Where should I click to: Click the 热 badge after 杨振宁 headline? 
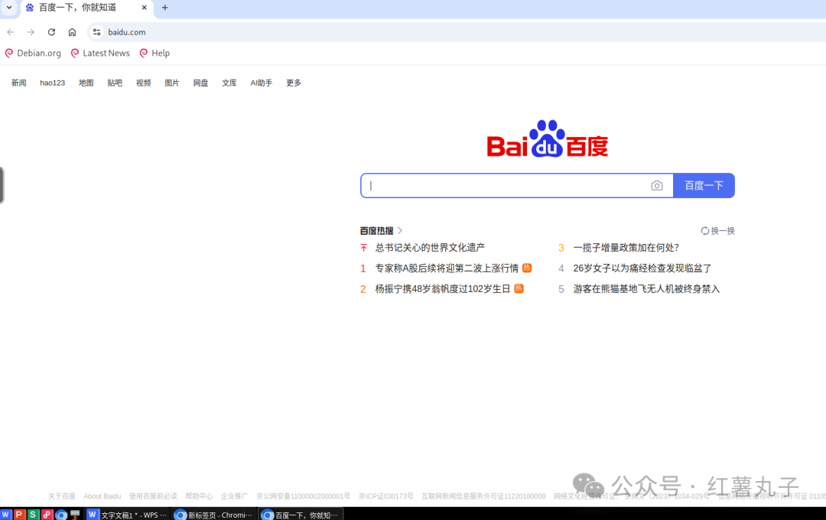[519, 289]
